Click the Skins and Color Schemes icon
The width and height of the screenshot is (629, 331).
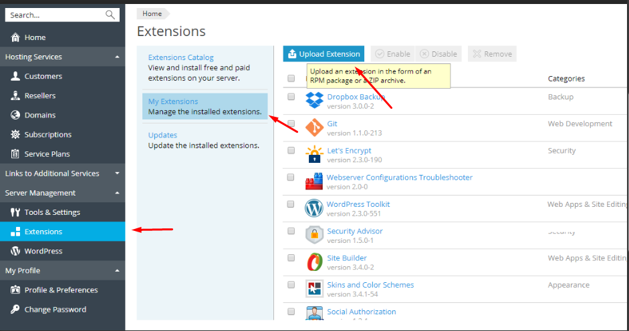coord(314,289)
